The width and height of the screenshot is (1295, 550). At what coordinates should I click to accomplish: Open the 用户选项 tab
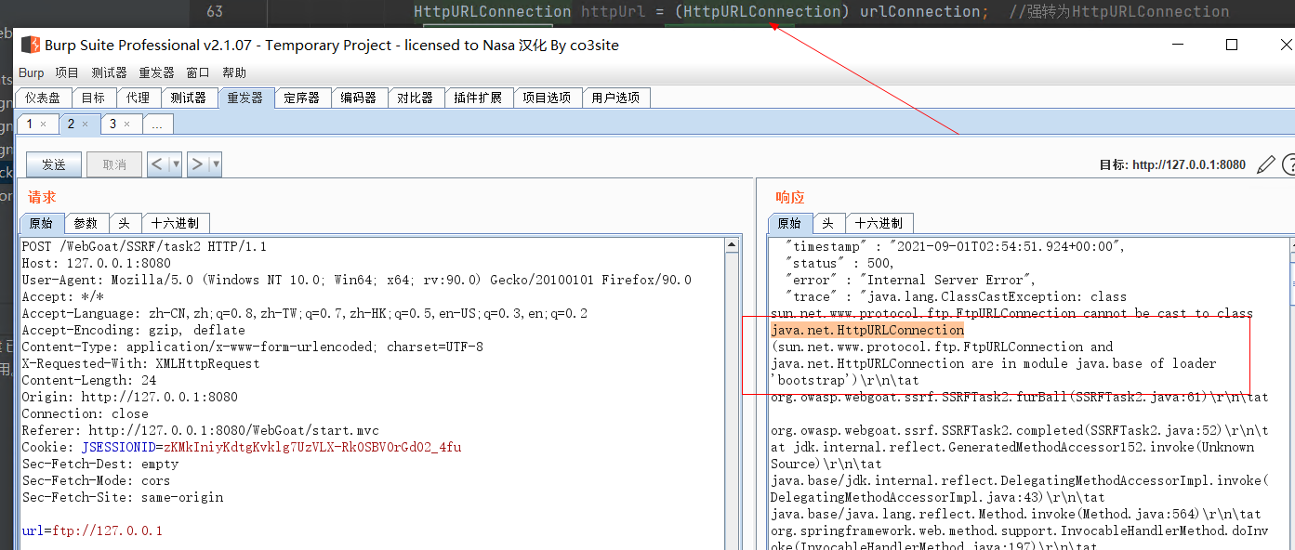tap(615, 98)
